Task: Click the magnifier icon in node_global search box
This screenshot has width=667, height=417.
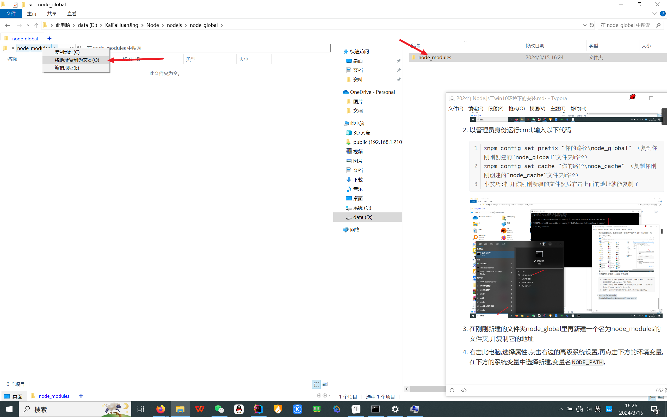Action: [x=658, y=25]
